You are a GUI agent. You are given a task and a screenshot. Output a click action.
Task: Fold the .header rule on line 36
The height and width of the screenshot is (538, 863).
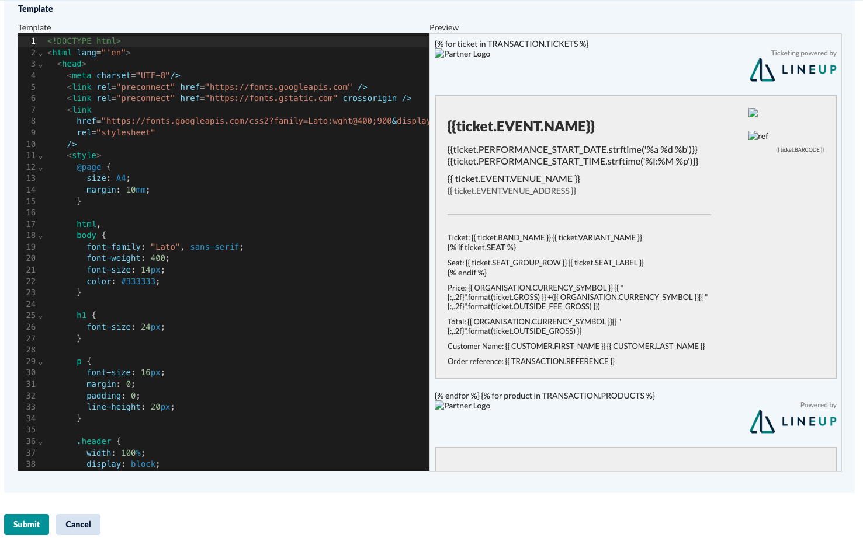[40, 442]
